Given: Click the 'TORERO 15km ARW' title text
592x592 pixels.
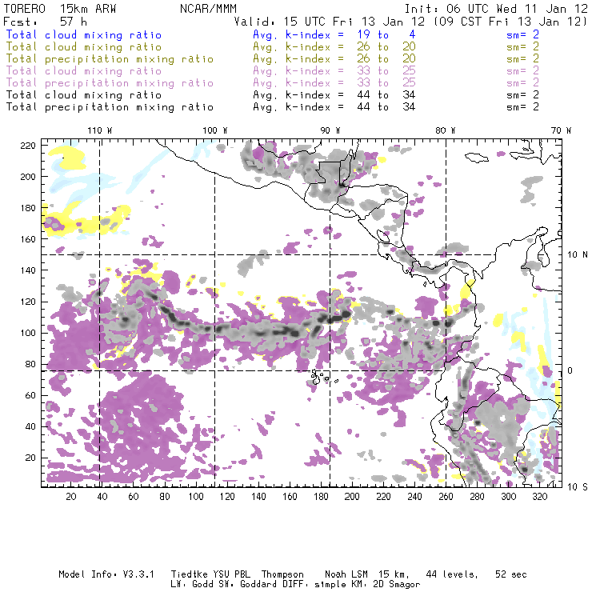Looking at the screenshot, I should tap(60, 9).
